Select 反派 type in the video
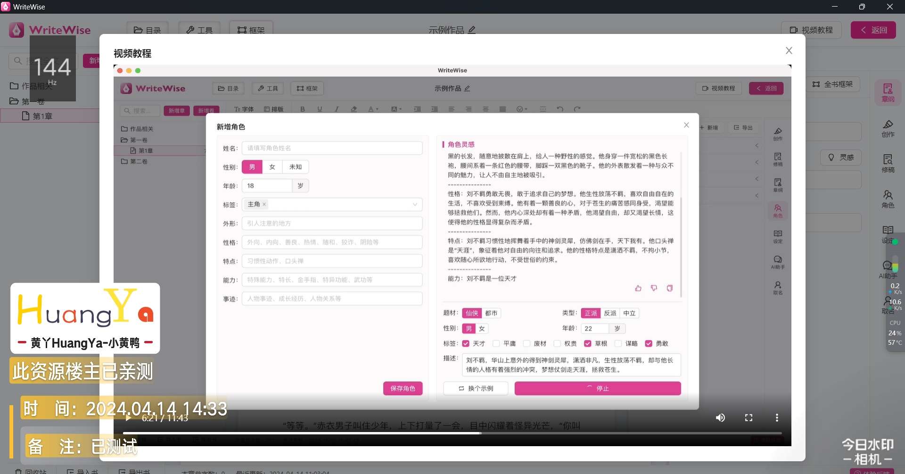The image size is (905, 474). pyautogui.click(x=610, y=313)
